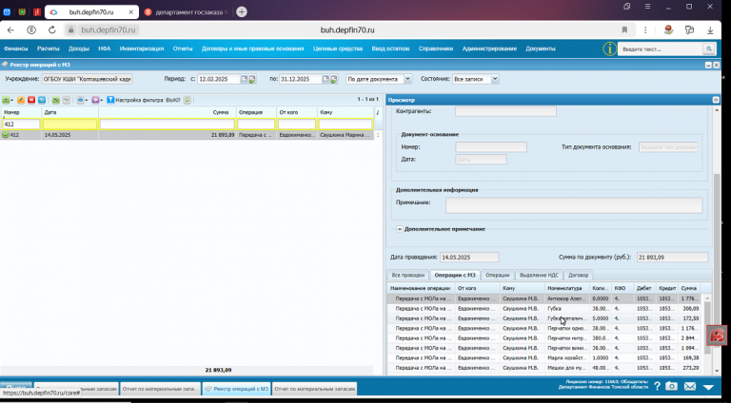Expand Дополнительное примечание section
Viewport: 731px width, 403px height.
tap(400, 229)
